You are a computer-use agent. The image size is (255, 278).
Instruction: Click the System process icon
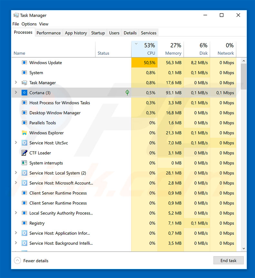(24, 73)
